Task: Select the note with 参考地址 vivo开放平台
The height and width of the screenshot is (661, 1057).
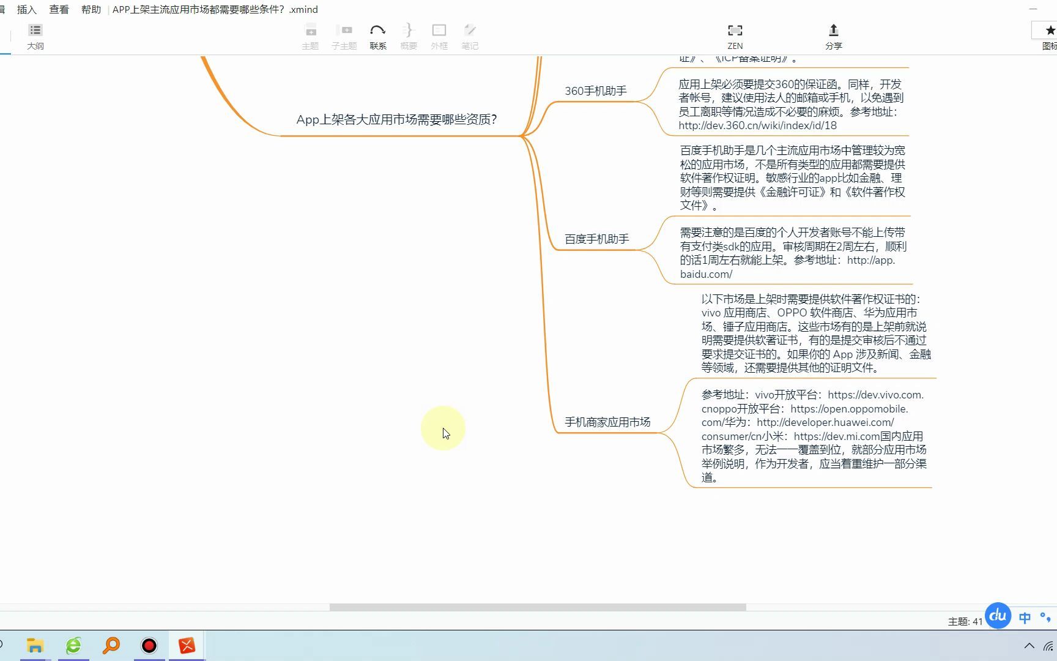Action: click(x=814, y=436)
